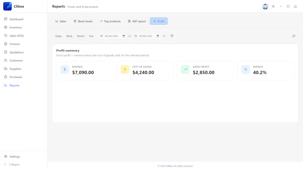Click gross profit value $2,850.00

(x=203, y=73)
